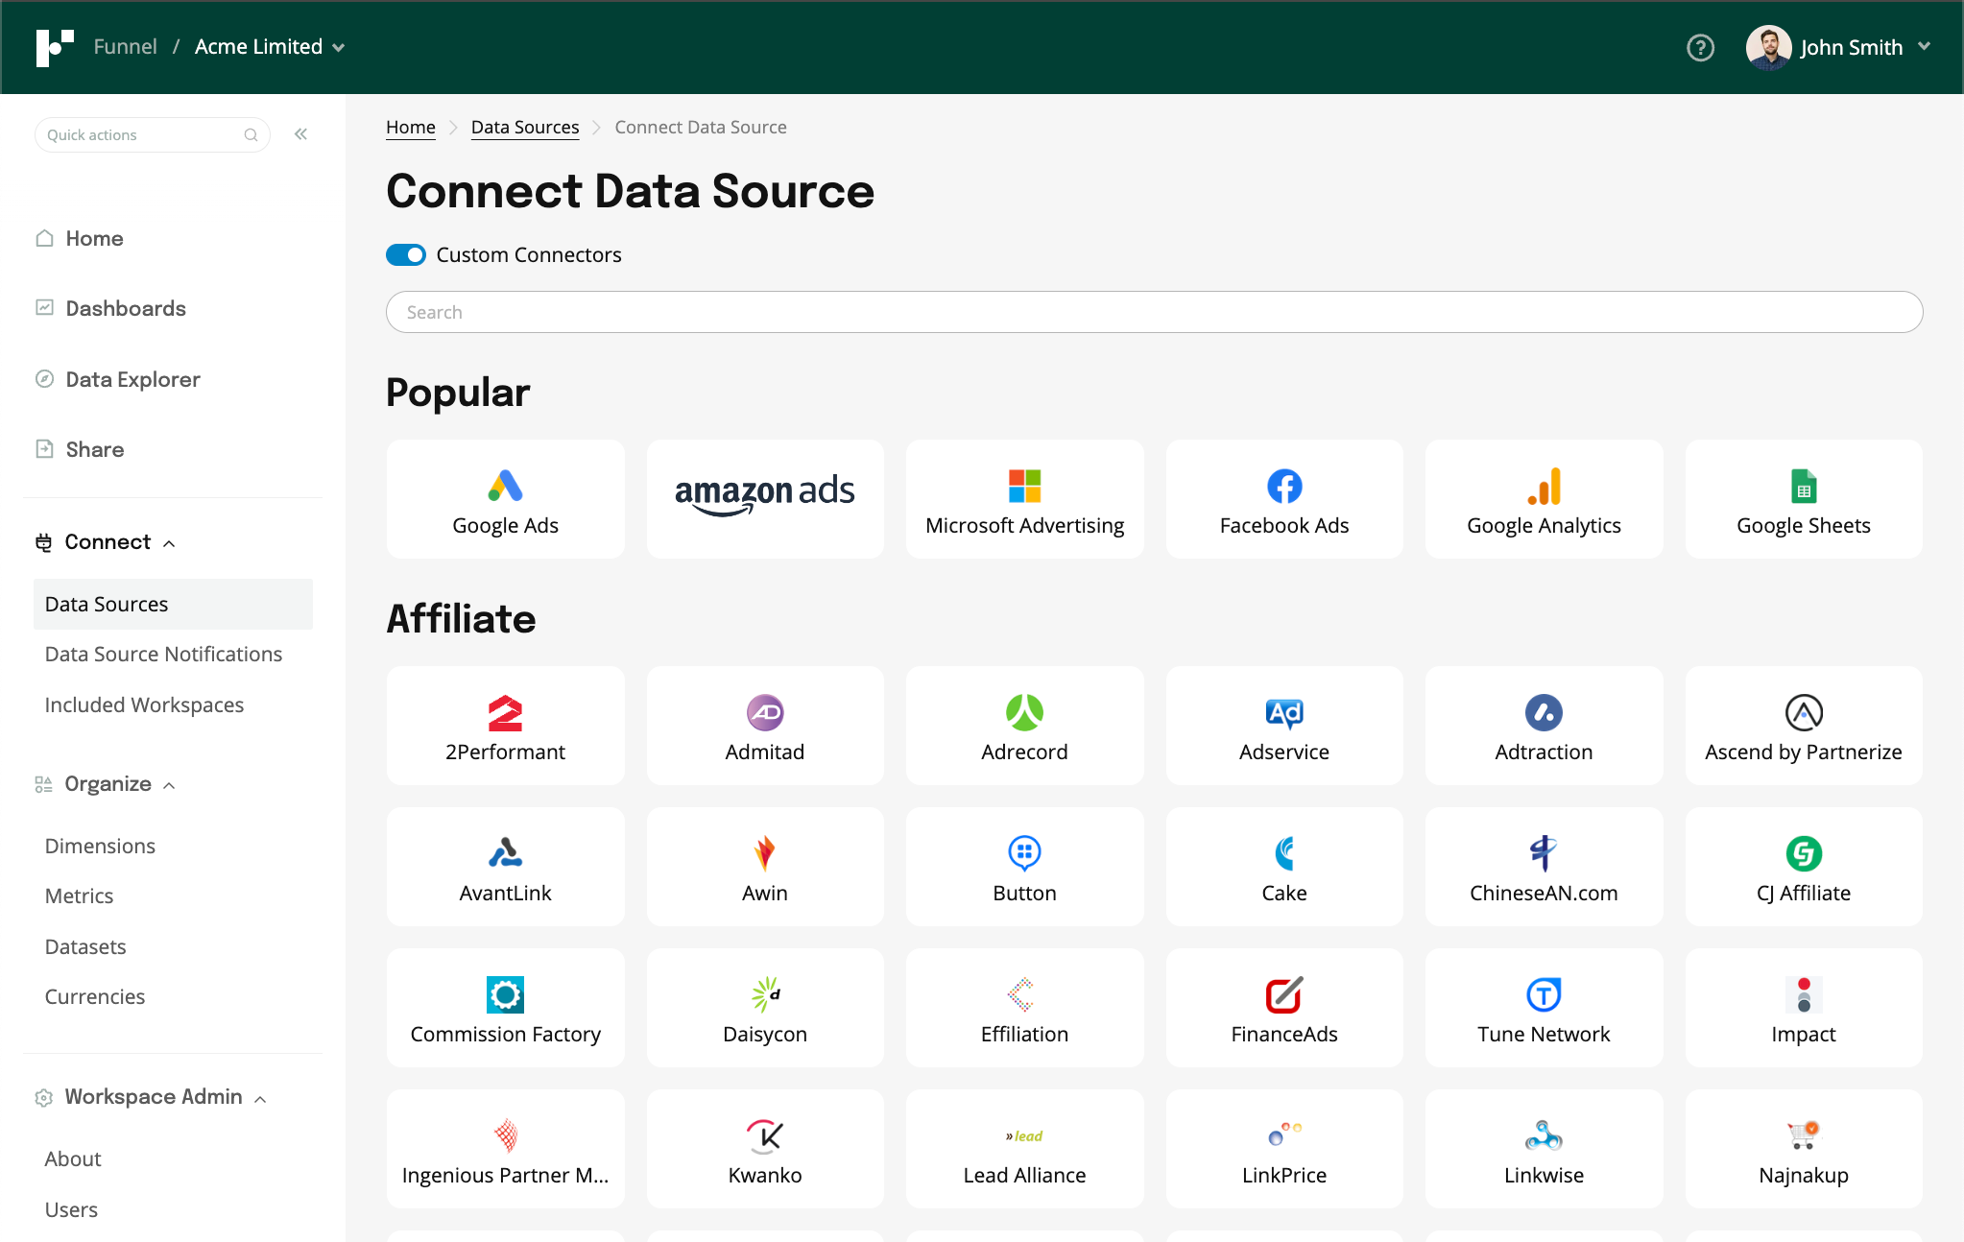Disable the Custom Connectors toggle
This screenshot has width=1964, height=1242.
pyautogui.click(x=405, y=254)
